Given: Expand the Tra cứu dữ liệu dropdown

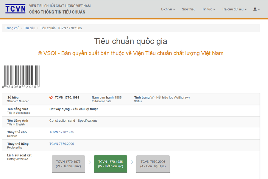Looking at the screenshot, I should coord(234,9).
